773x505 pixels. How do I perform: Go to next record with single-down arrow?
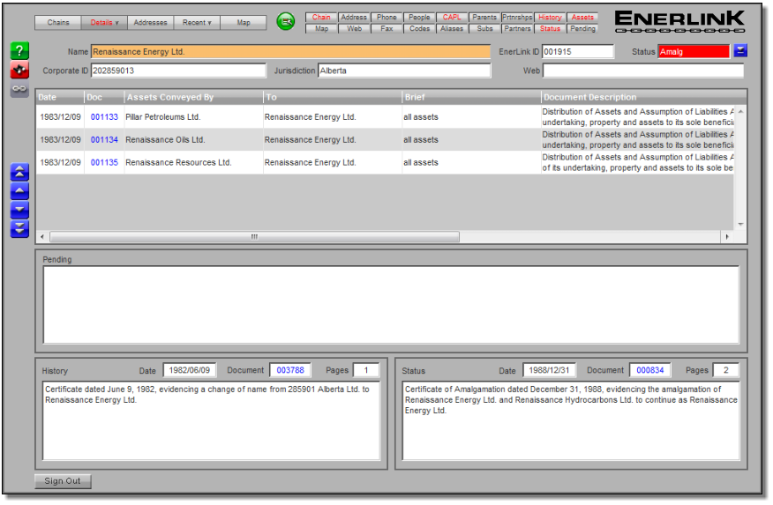coord(19,210)
